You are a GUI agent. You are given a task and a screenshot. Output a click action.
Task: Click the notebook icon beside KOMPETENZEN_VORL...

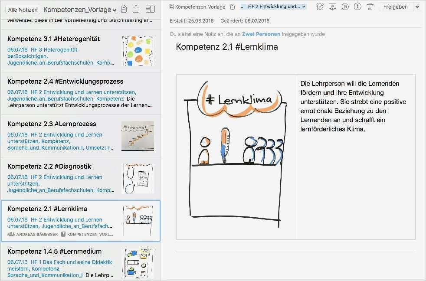pyautogui.click(x=63, y=234)
